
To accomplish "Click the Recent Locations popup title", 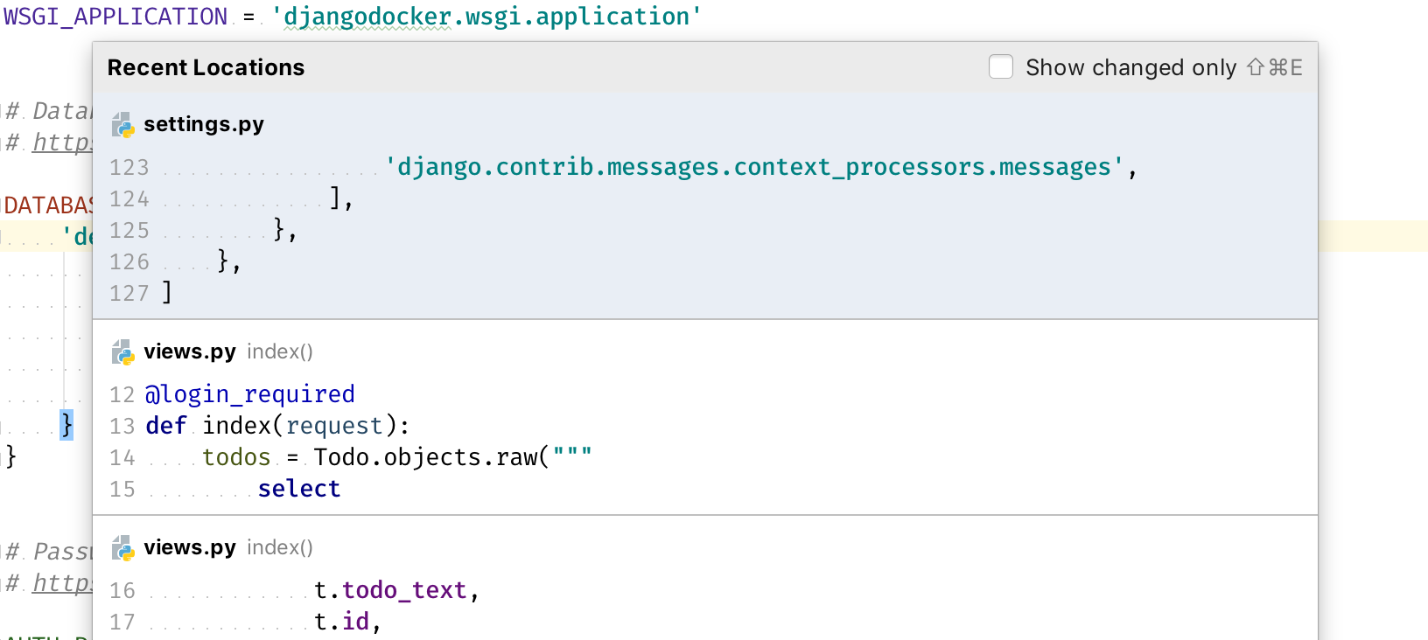I will [206, 67].
